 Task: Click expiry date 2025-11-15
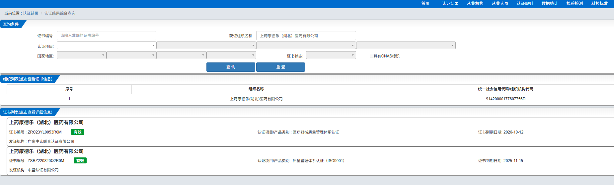[x=513, y=161]
